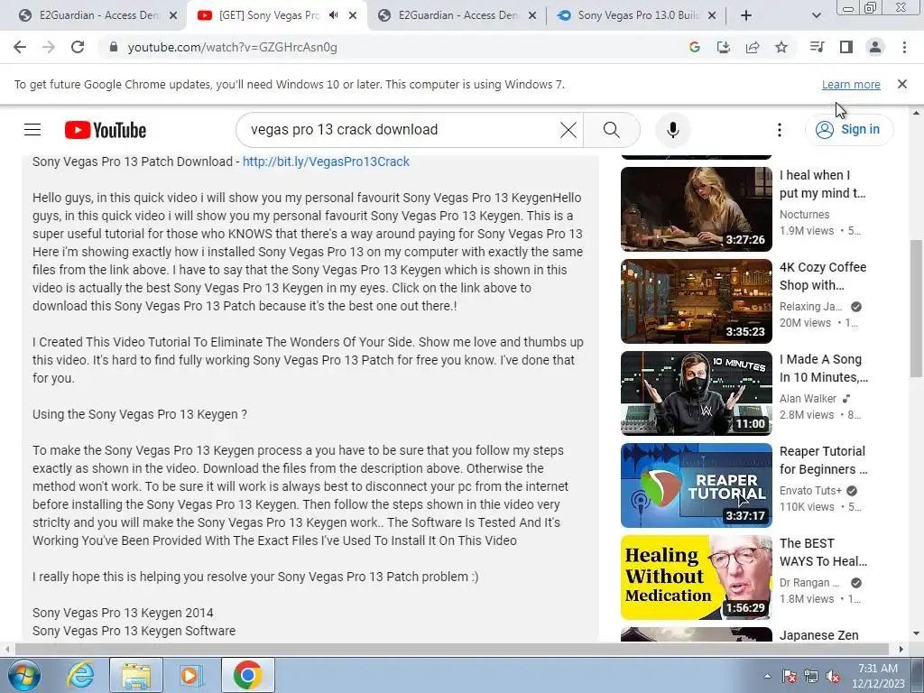Open the Windows Start menu
Viewport: 924px width, 693px height.
[x=23, y=675]
